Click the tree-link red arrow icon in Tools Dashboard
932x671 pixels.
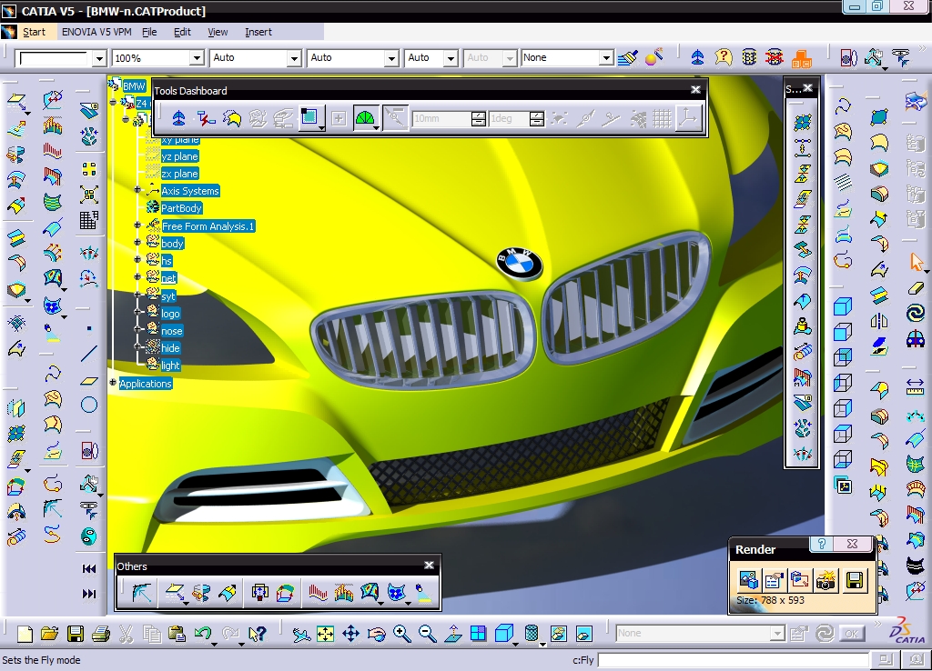[206, 118]
